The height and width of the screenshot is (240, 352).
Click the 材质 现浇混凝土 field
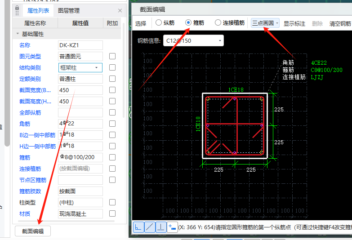pos(80,214)
